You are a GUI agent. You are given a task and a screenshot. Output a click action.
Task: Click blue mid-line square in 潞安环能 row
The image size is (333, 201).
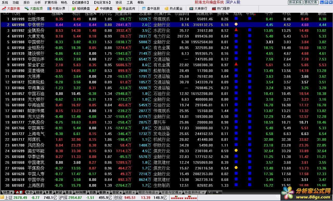click(x=249, y=150)
